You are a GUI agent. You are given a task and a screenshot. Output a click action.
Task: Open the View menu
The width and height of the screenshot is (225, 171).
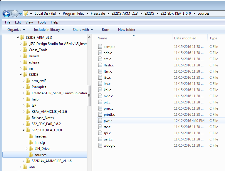click(x=29, y=22)
